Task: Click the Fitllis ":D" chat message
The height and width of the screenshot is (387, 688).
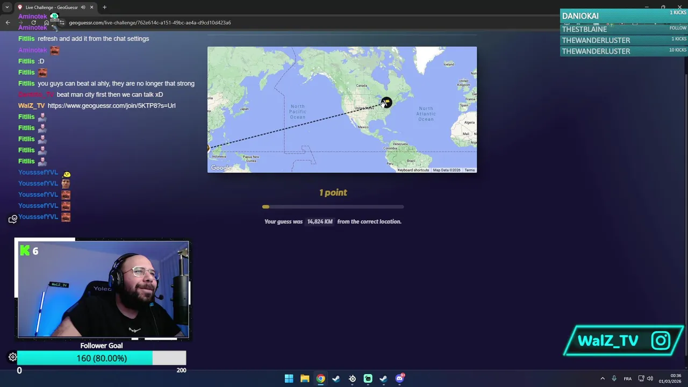Action: point(41,61)
